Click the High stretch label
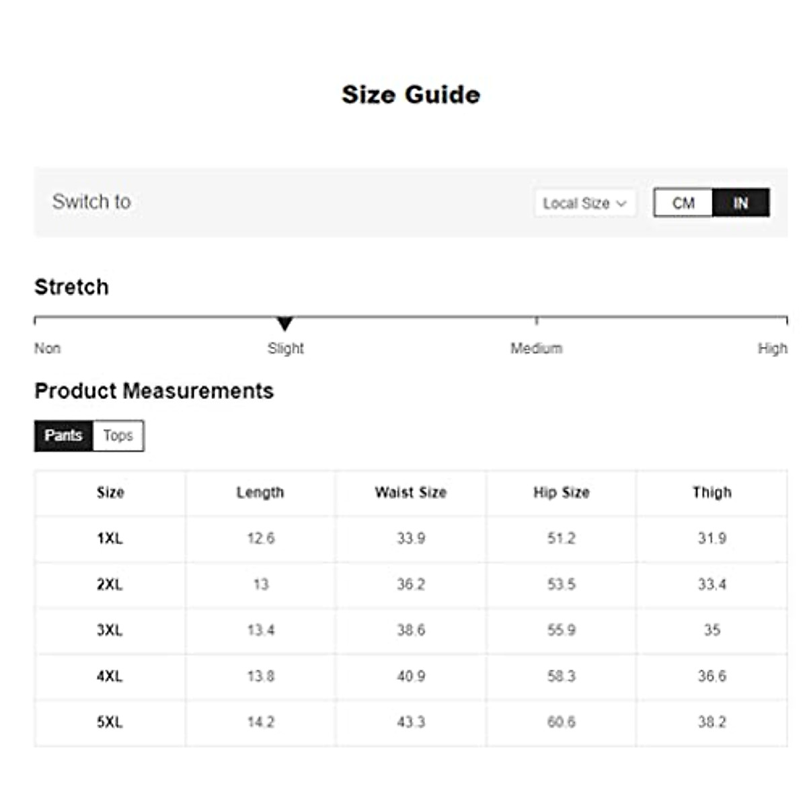 click(x=772, y=348)
